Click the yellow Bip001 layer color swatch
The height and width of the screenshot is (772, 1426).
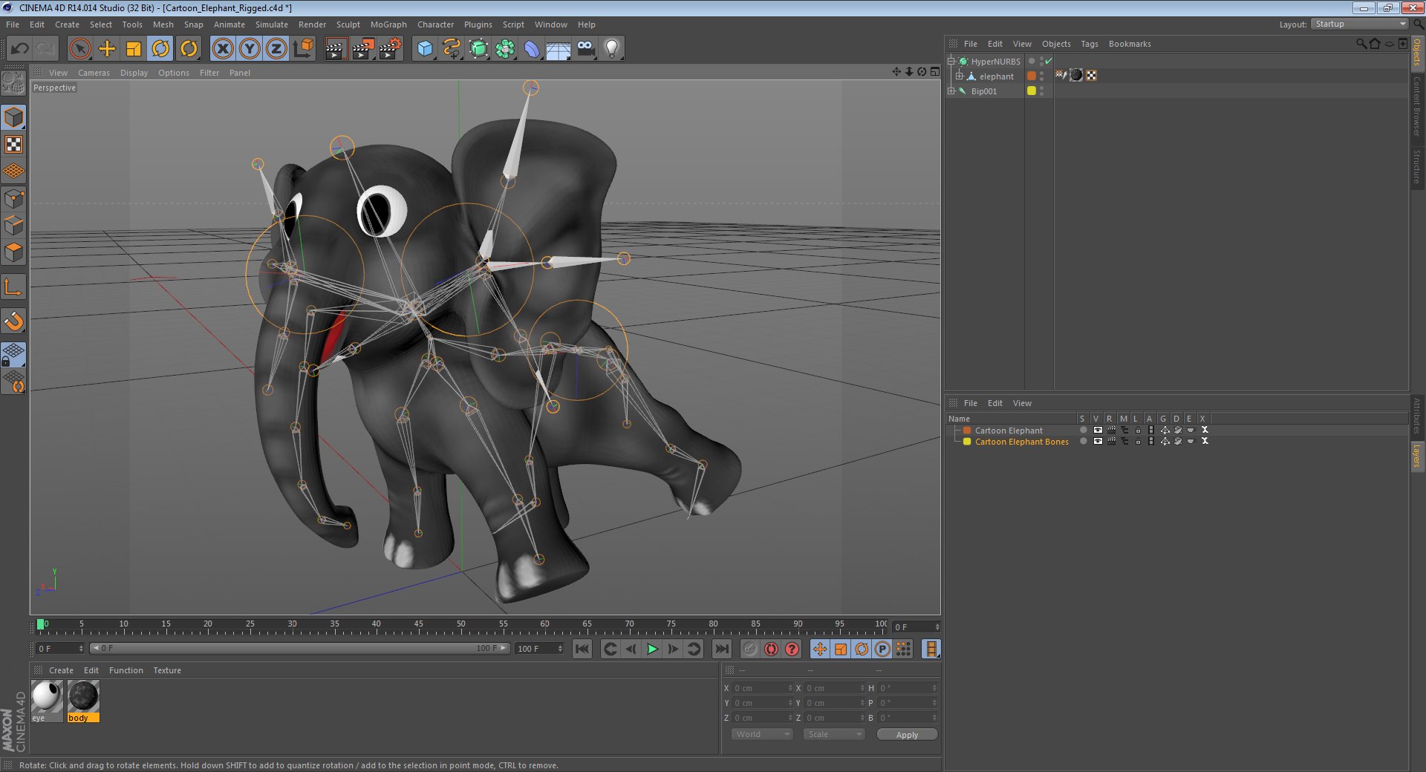1032,91
